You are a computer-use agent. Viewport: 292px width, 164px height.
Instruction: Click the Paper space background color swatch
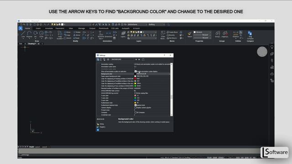135,76
